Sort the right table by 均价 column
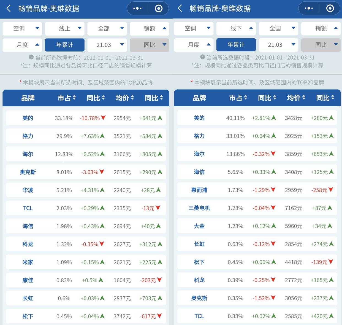Image resolution: width=342 pixels, height=325 pixels. click(x=296, y=98)
